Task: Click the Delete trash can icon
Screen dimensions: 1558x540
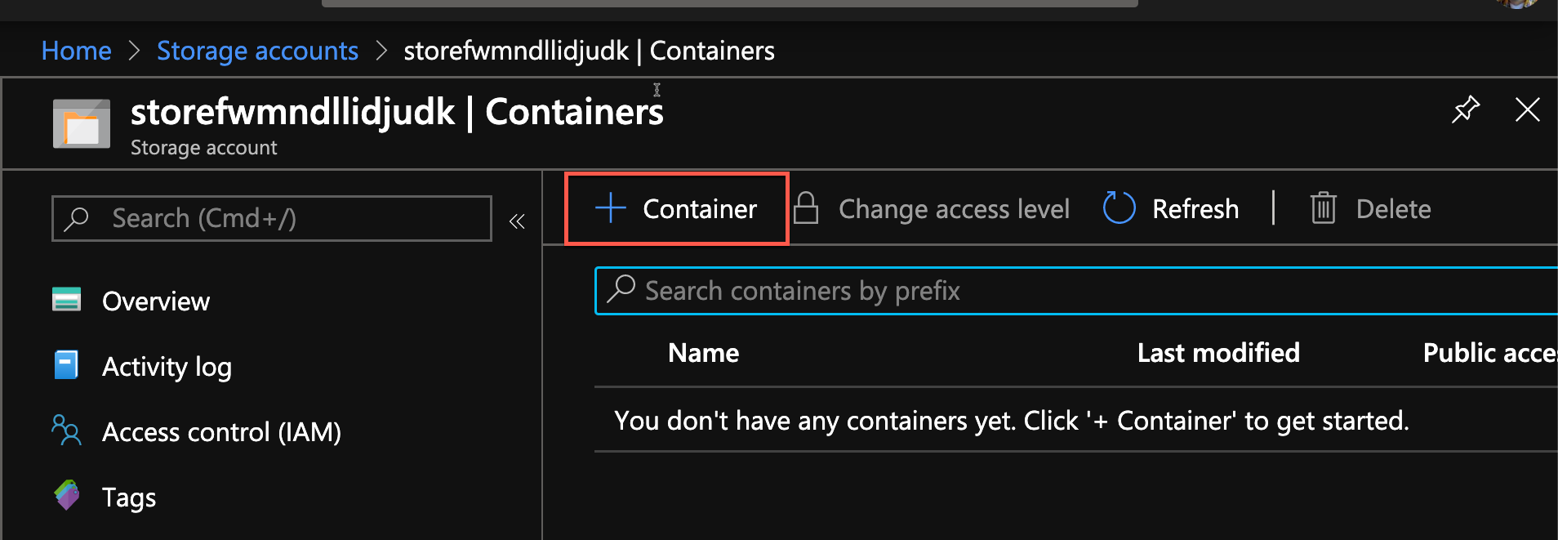Action: [1323, 208]
